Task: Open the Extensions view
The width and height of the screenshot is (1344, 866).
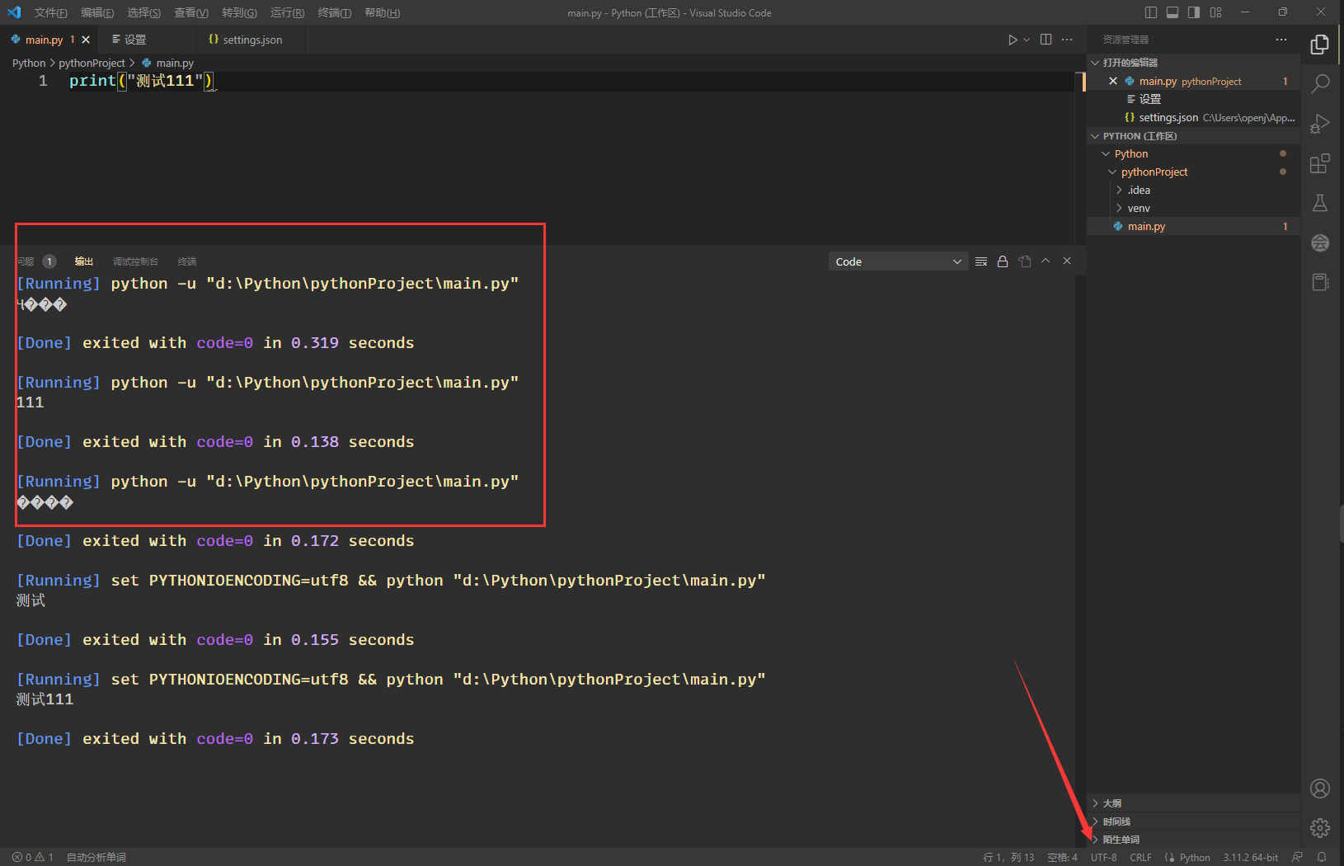Action: (1320, 163)
